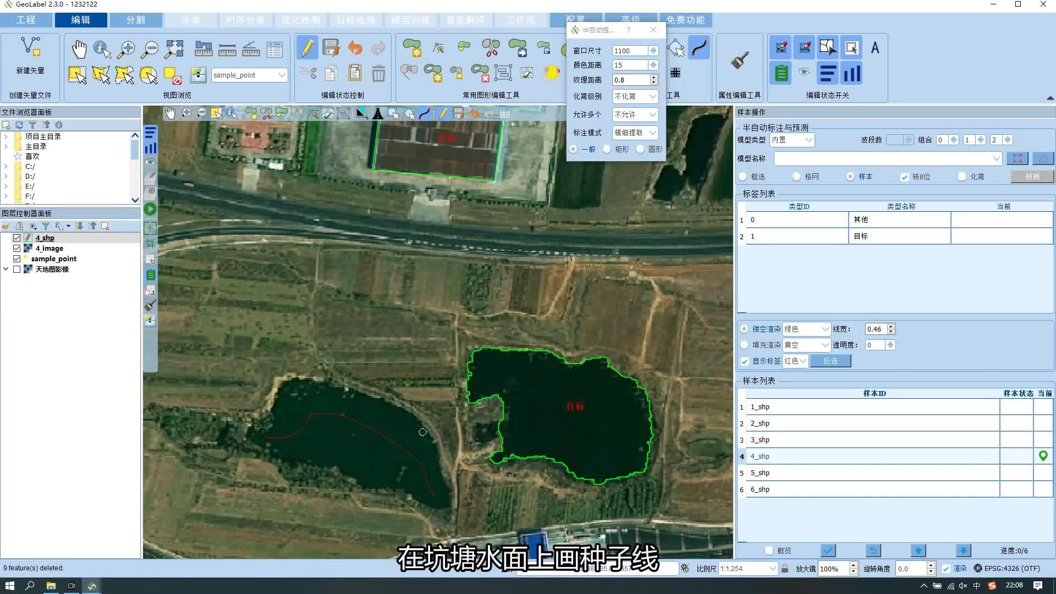Image resolution: width=1056 pixels, height=594 pixels.
Task: Uncheck the 4_image layer visibility
Action: point(16,249)
